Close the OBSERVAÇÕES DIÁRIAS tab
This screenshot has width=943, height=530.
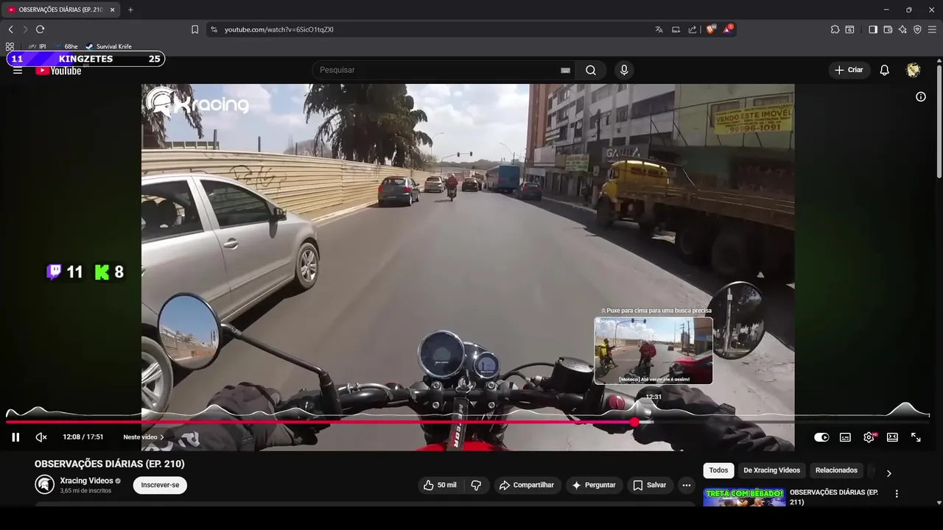coord(113,10)
